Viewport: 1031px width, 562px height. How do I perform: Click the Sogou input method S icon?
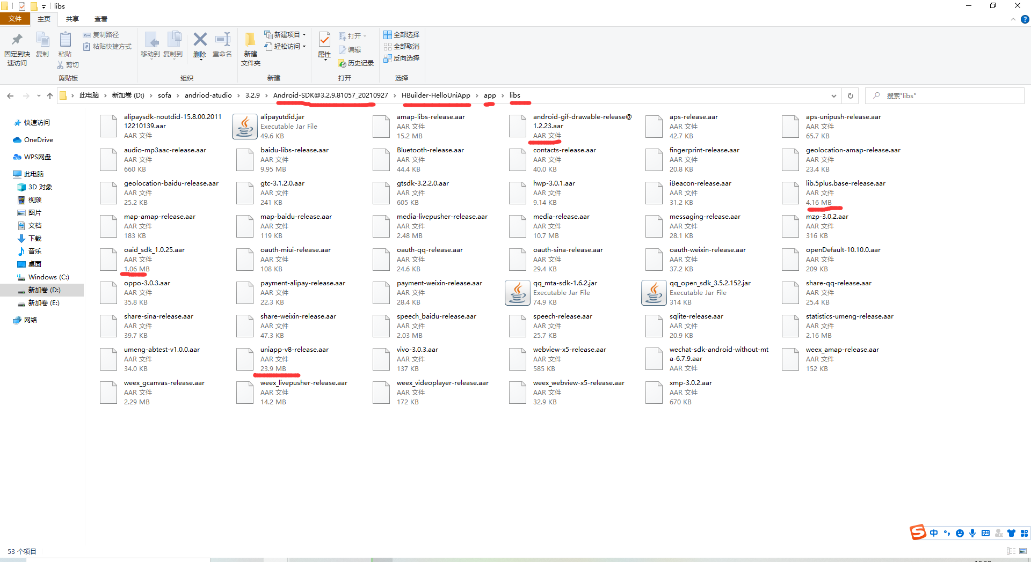tap(918, 533)
